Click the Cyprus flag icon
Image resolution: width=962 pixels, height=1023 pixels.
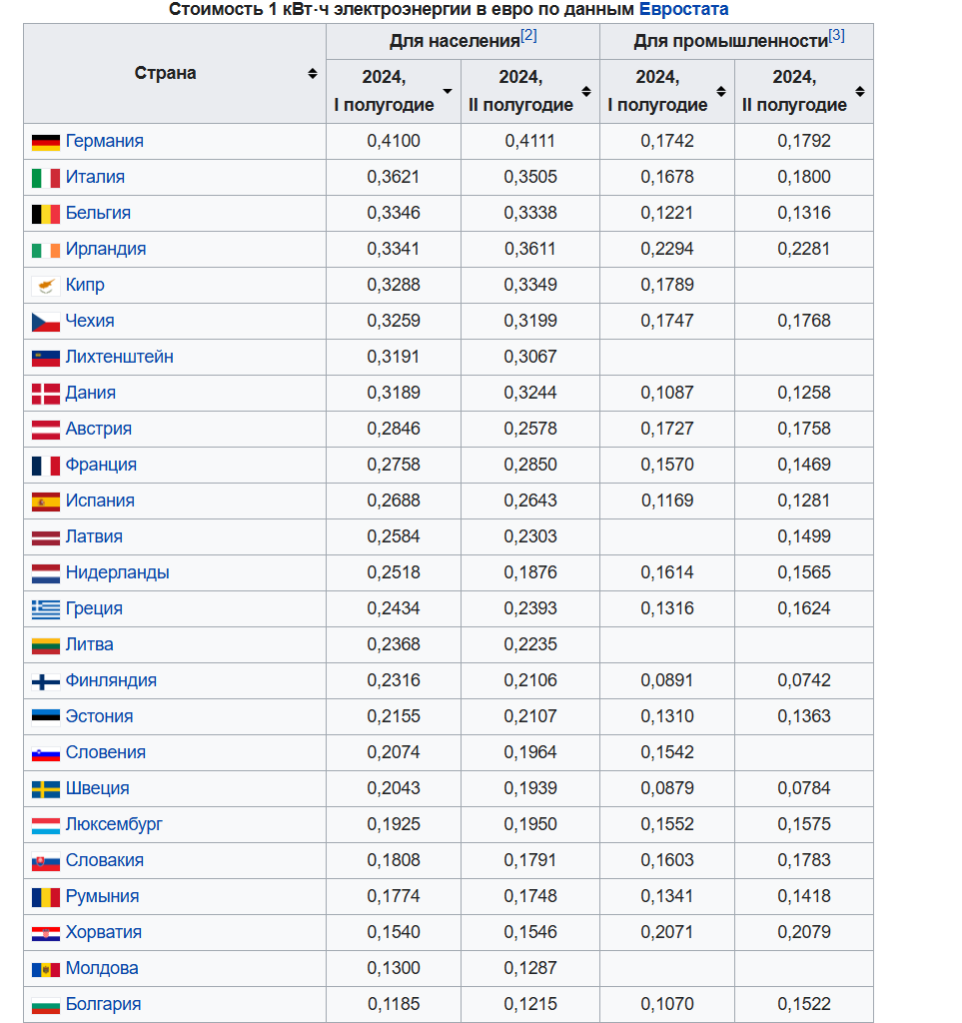click(46, 286)
